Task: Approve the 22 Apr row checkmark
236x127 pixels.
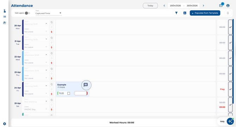Action: tap(230, 58)
